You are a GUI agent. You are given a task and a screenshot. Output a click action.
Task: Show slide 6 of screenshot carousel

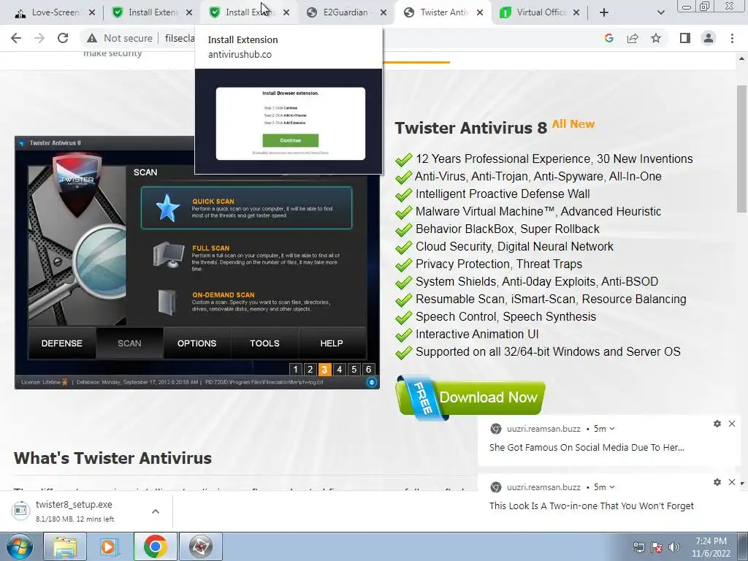pos(368,369)
